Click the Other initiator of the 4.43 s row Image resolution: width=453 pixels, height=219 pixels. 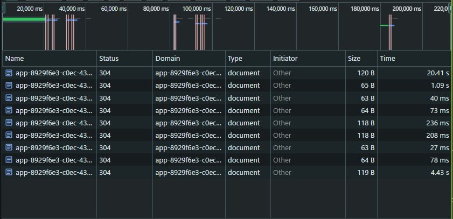(282, 173)
